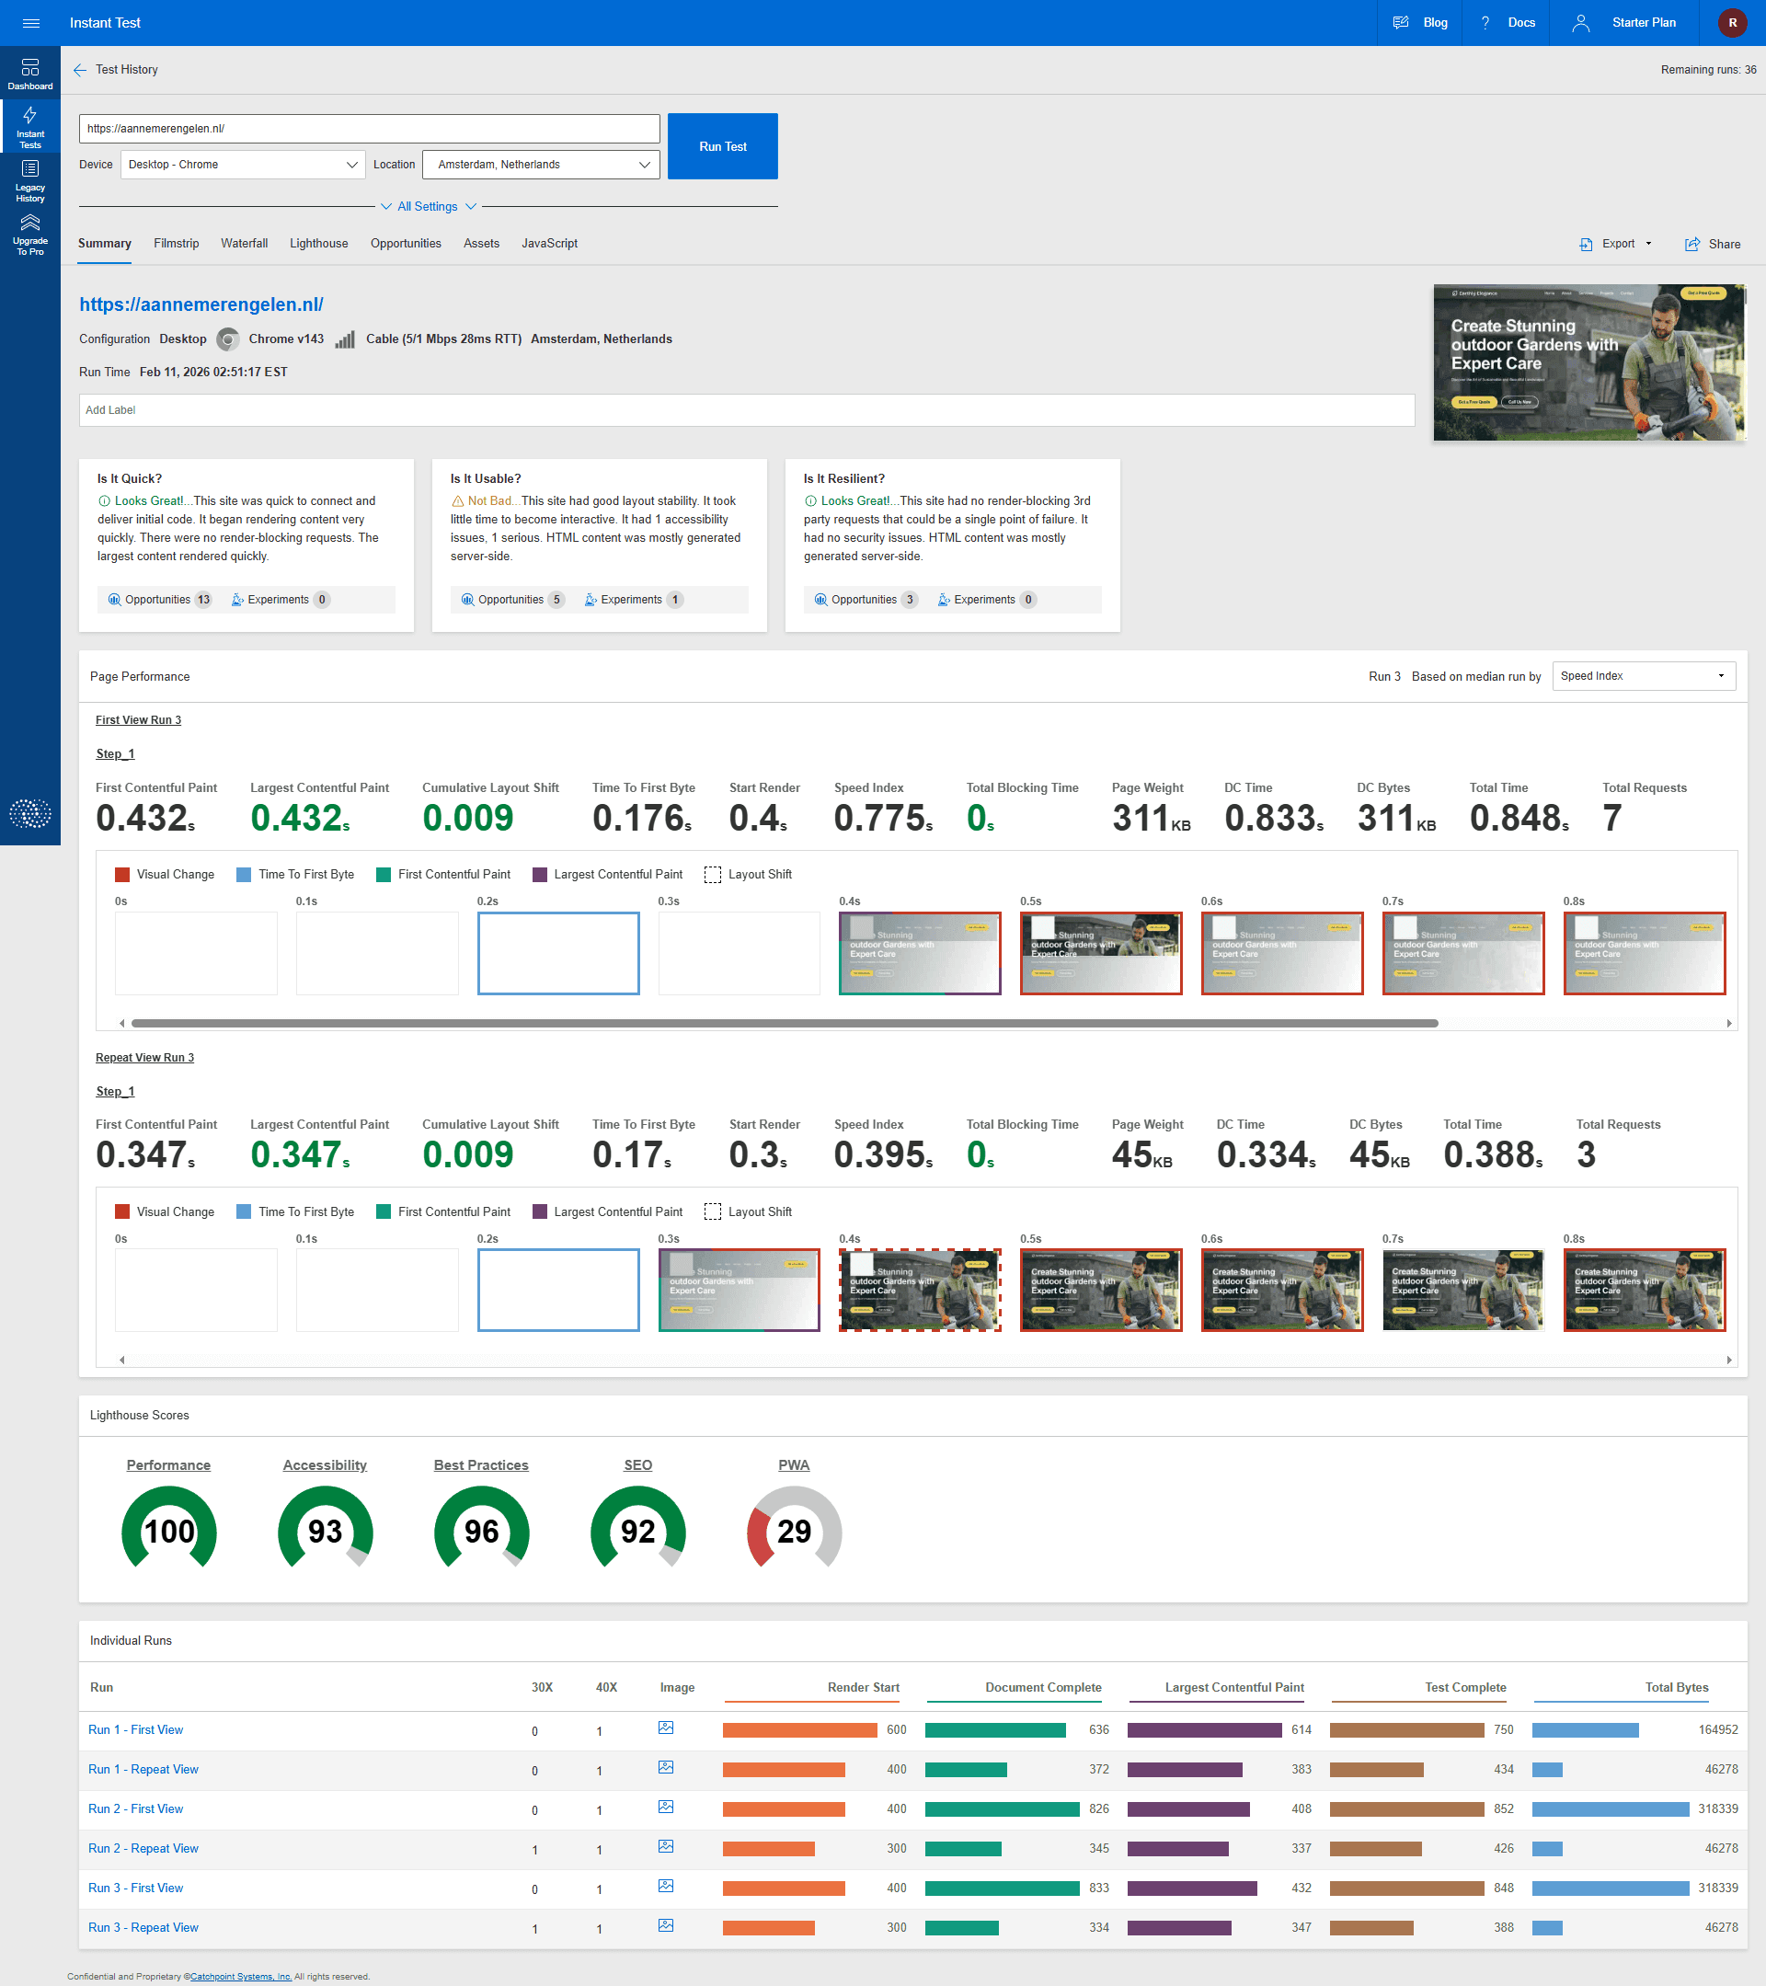Open the hamburger menu icon
Viewport: 1766px width, 1986px height.
click(31, 23)
